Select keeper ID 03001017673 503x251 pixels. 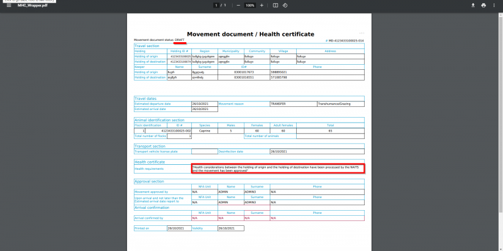[x=244, y=72]
